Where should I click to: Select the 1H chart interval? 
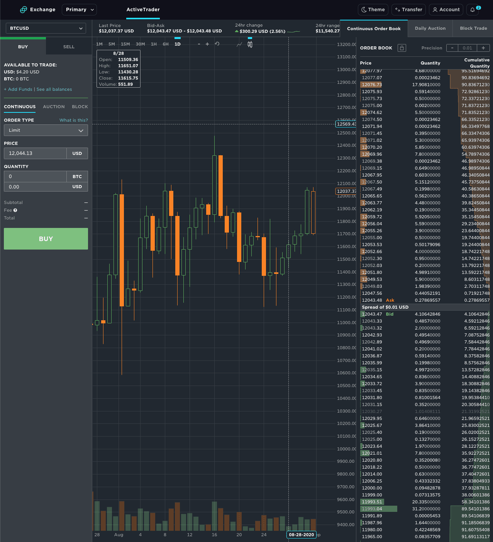154,44
